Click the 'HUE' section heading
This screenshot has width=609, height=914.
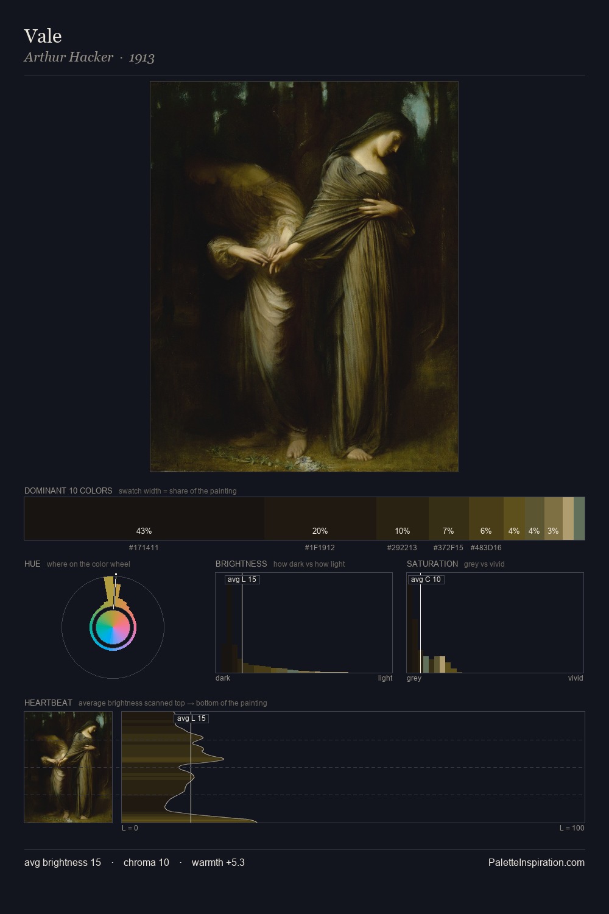pyautogui.click(x=32, y=564)
